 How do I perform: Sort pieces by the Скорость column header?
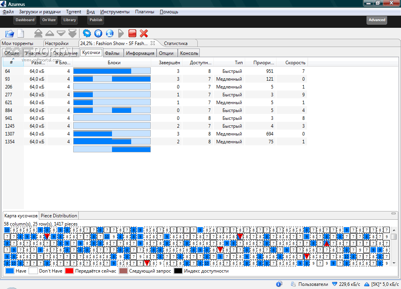292,62
